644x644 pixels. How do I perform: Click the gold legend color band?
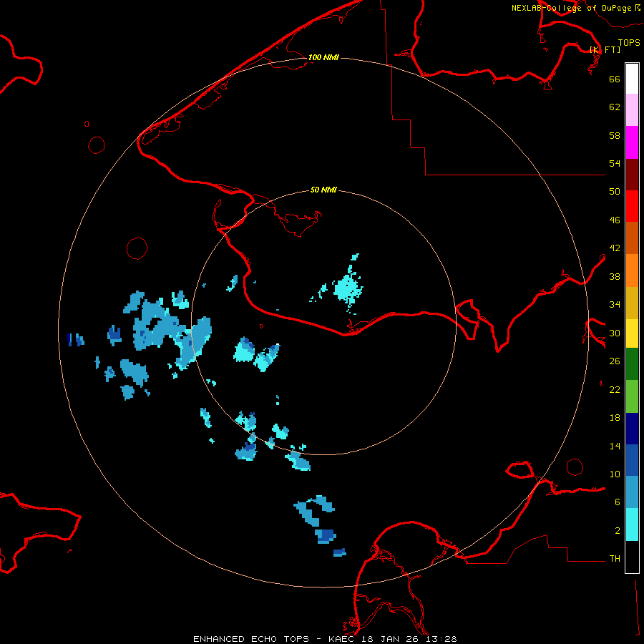coord(632,303)
